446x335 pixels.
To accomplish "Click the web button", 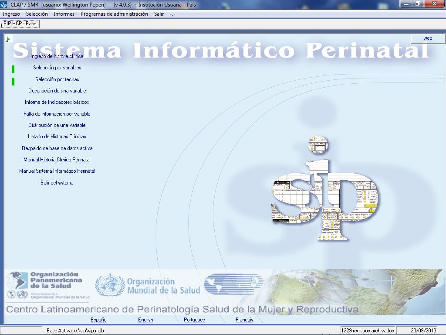I will click(x=428, y=38).
